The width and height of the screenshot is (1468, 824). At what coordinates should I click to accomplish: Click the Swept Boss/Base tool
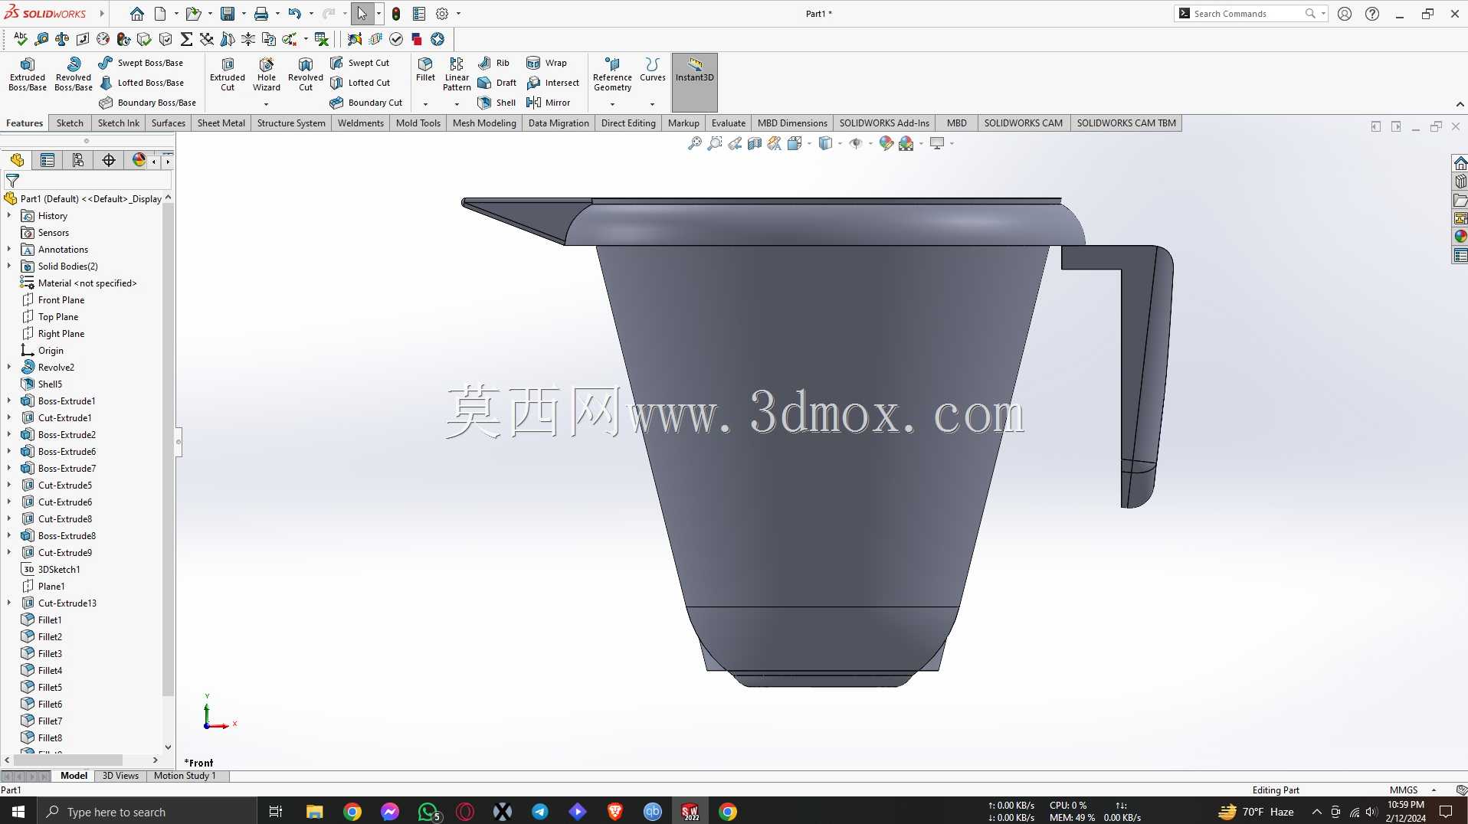point(141,63)
